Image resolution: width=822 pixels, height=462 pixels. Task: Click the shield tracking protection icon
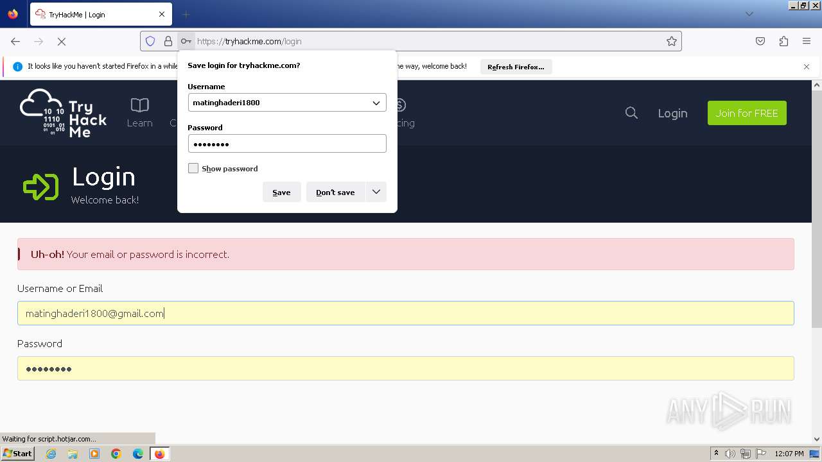(150, 41)
